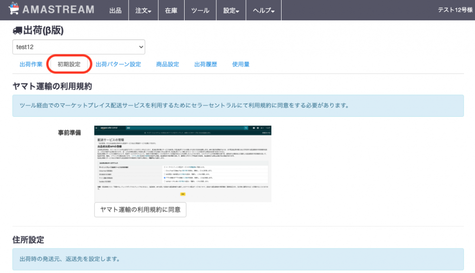This screenshot has height=273, width=475.
Task: Click the テスト12号様 account name
Action: [455, 10]
